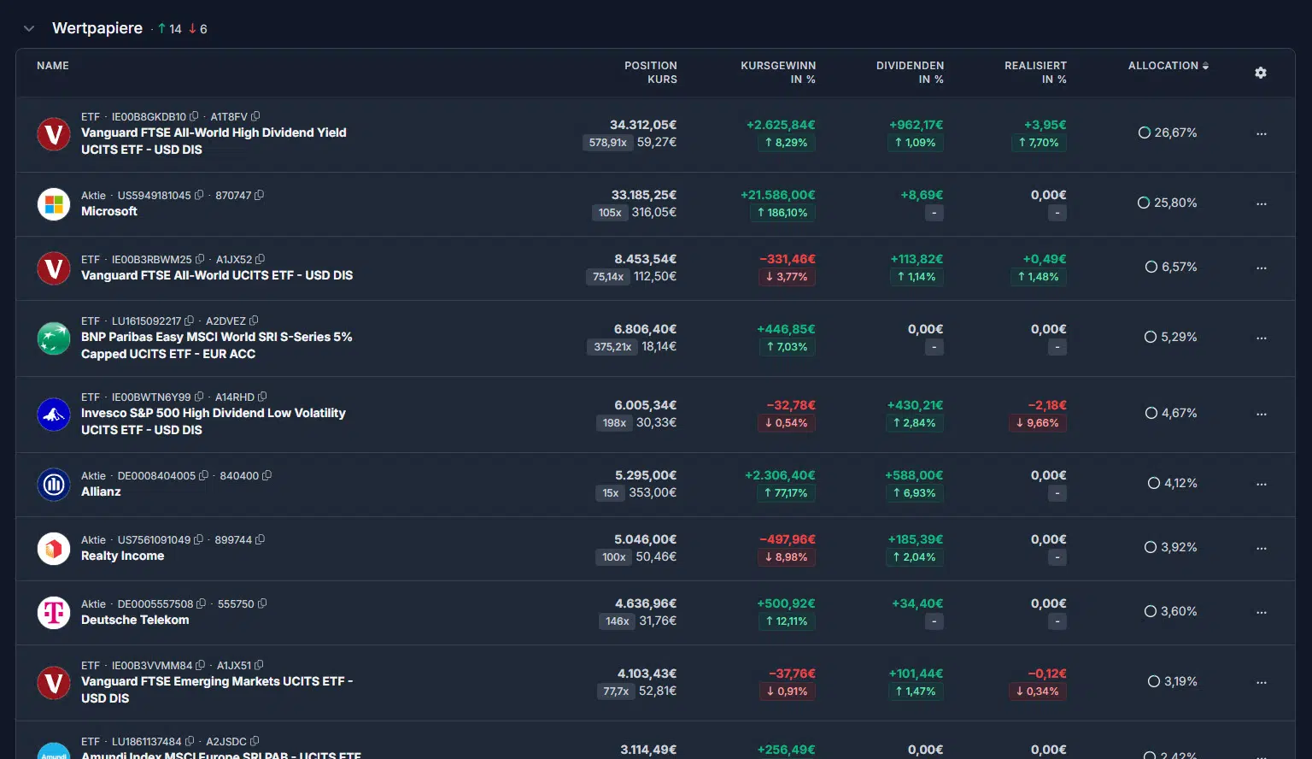The image size is (1312, 759).
Task: Open table column settings gear
Action: tap(1260, 73)
